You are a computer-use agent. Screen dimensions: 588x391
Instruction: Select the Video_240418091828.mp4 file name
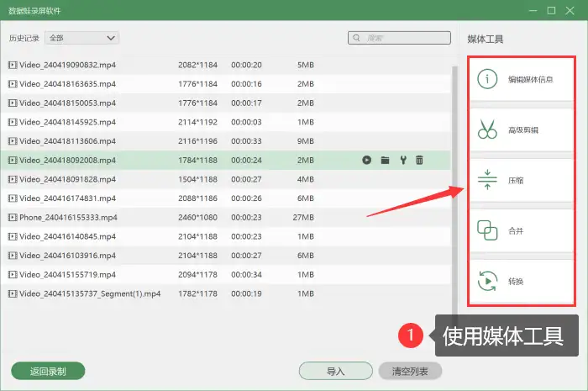[67, 179]
